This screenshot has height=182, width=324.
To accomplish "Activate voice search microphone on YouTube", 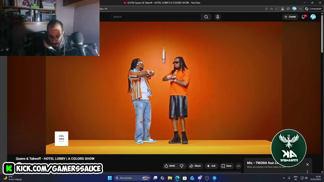I will (217, 17).
